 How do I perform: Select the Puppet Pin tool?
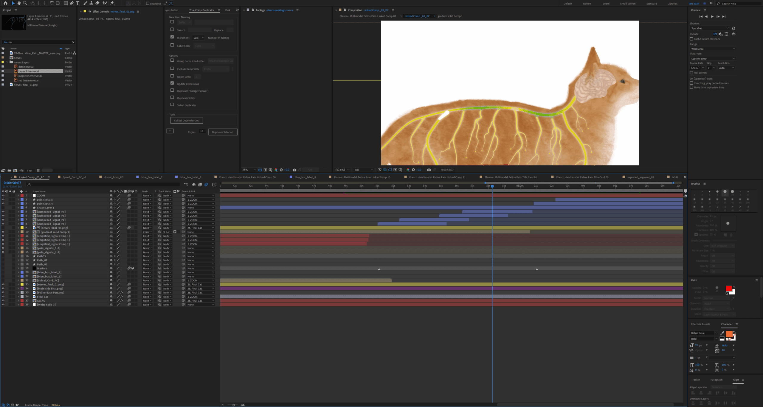[x=112, y=3]
